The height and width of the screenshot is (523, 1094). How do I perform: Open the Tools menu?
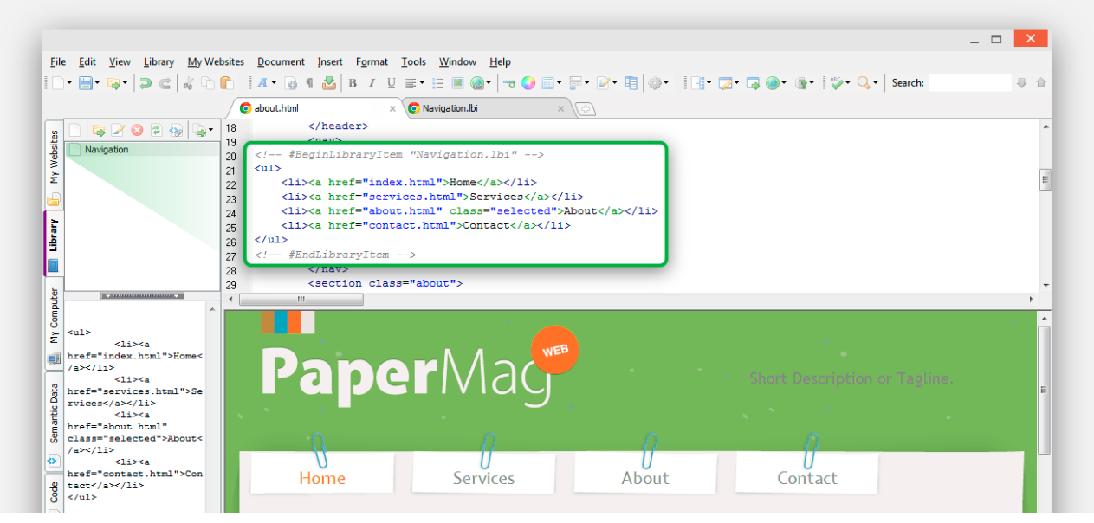[413, 62]
